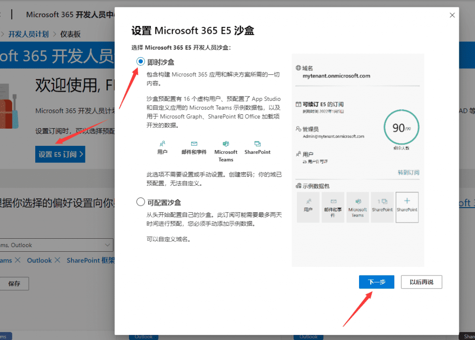Select the 即时沙盒 radio button
The image size is (475, 340).
point(141,62)
